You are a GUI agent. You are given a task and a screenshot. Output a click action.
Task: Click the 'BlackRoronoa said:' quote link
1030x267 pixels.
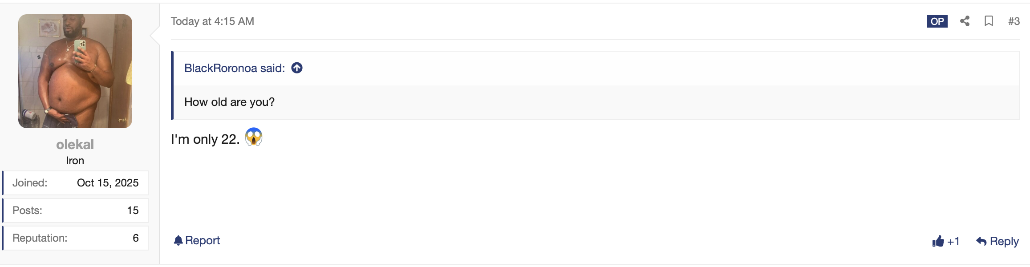click(x=235, y=68)
